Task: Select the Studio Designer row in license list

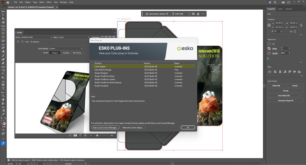Action: tap(143, 73)
